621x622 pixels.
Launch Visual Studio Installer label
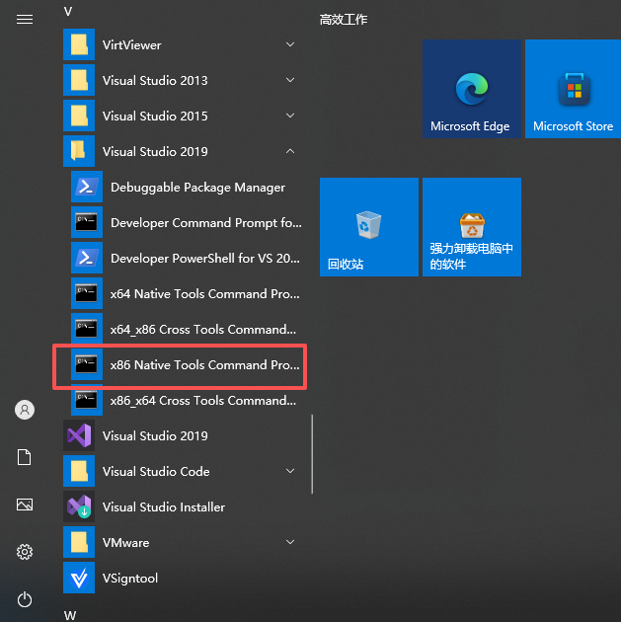tap(164, 506)
